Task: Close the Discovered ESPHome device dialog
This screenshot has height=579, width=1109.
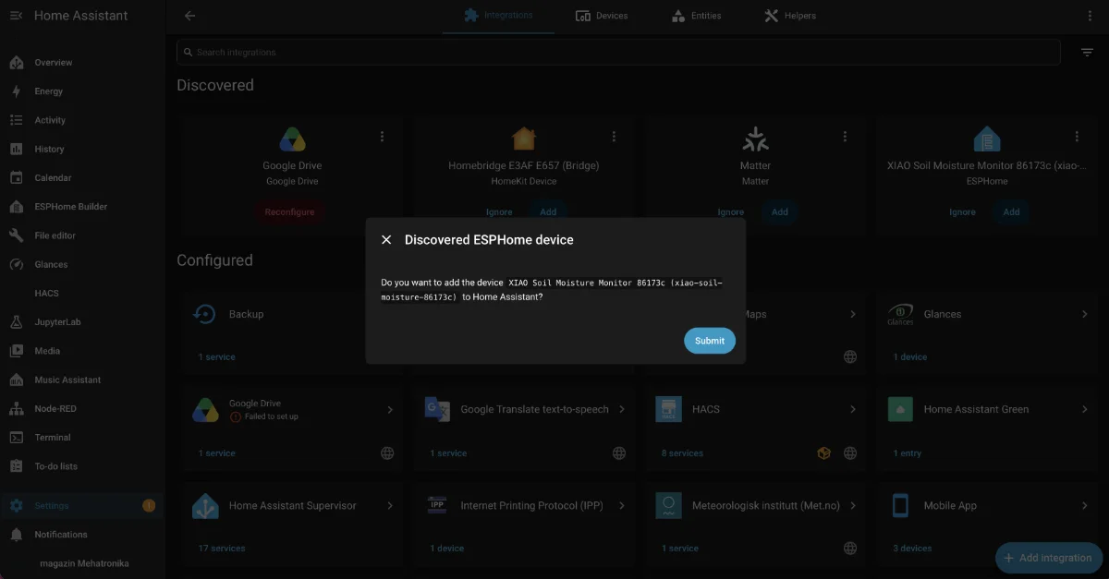Action: coord(386,240)
